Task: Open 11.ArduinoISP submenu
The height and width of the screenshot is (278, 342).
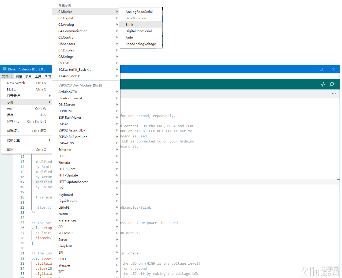Action: coord(86,76)
